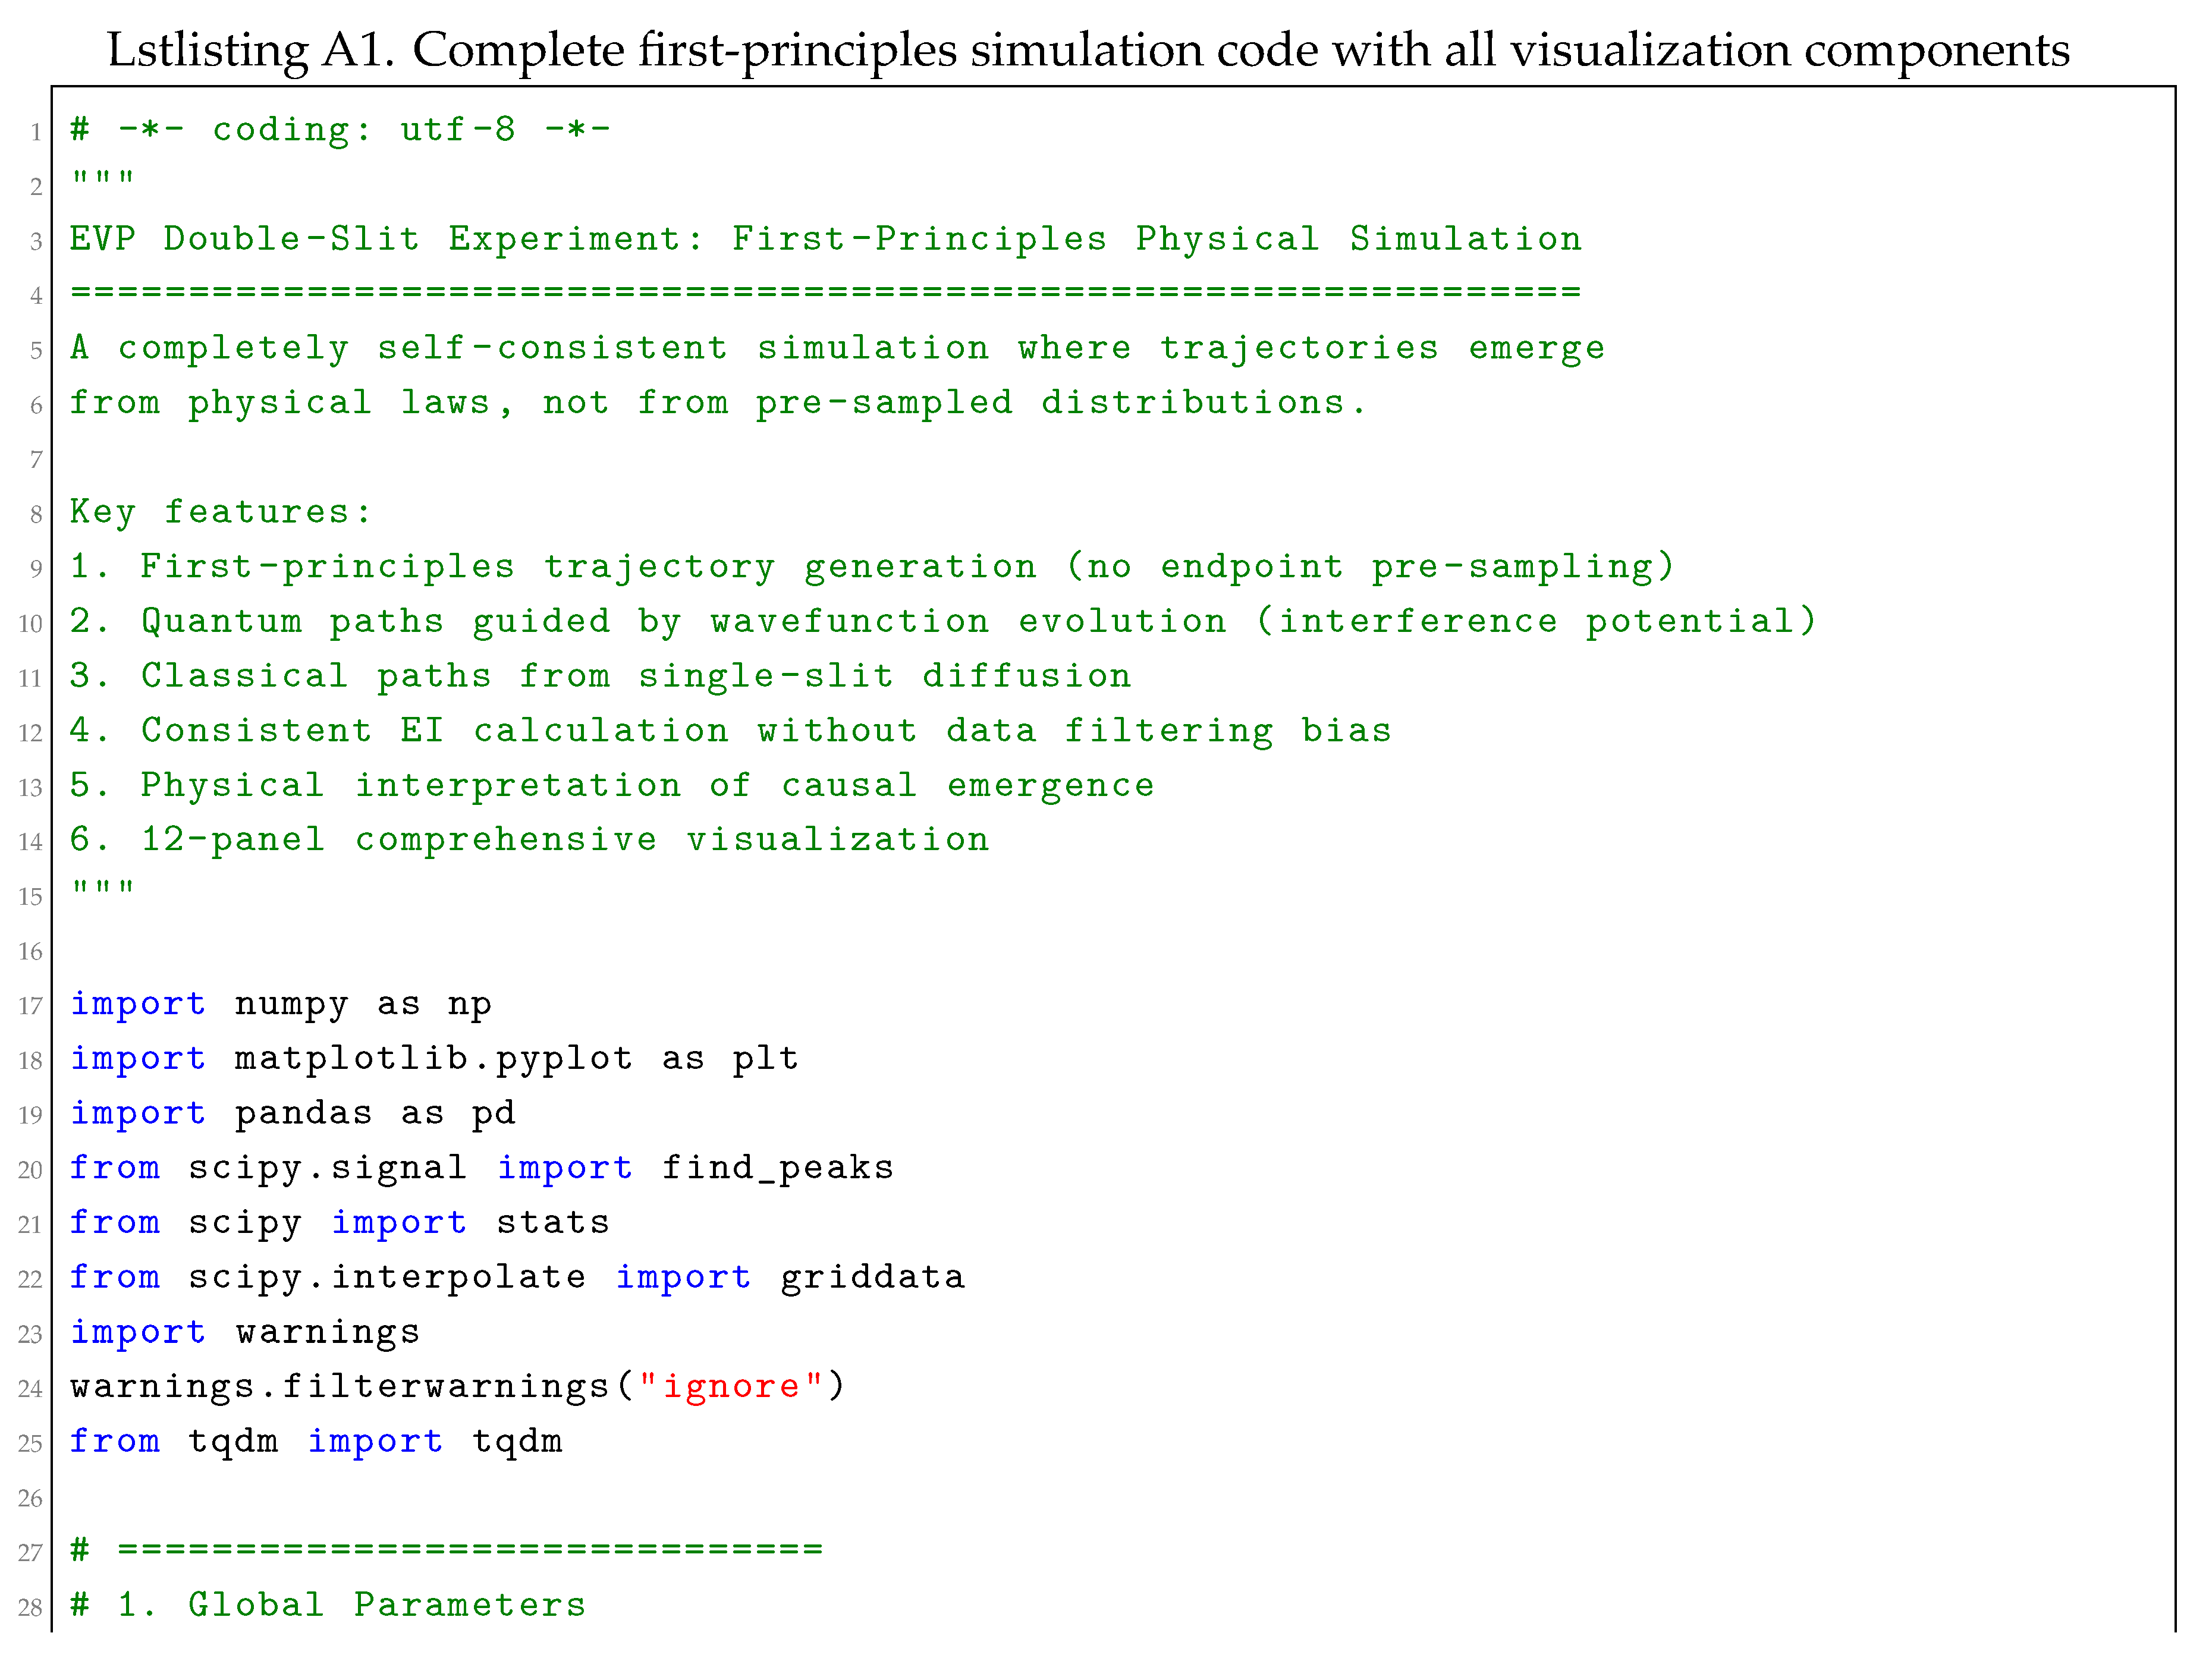This screenshot has width=2209, height=1680.
Task: Click the 'import pandas as pd' line
Action: pyautogui.click(x=293, y=1113)
